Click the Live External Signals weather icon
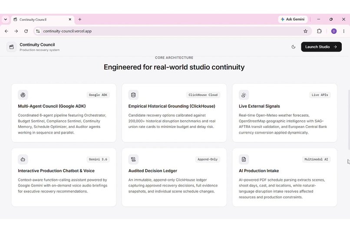Viewport: 350px width, 233px height. [x=244, y=95]
